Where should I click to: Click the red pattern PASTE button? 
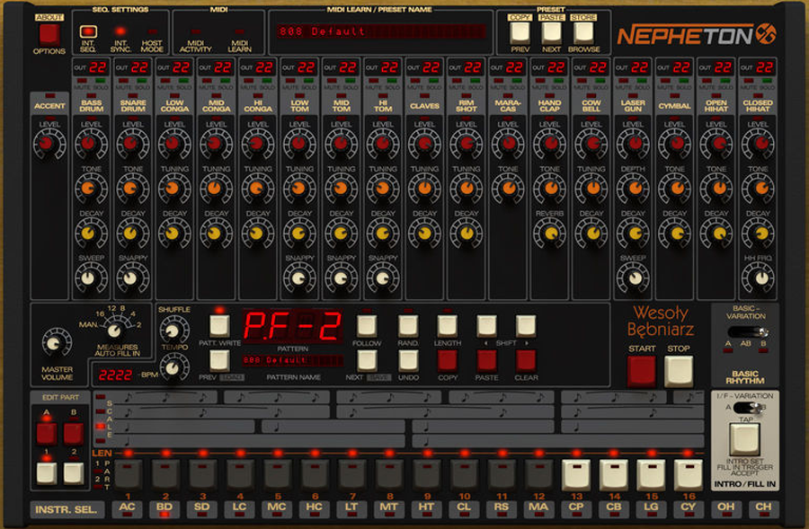486,360
